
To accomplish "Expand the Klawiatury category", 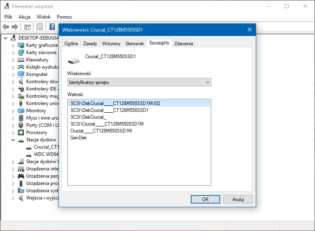I will coord(13,60).
